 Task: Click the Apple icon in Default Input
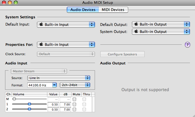click(41, 24)
